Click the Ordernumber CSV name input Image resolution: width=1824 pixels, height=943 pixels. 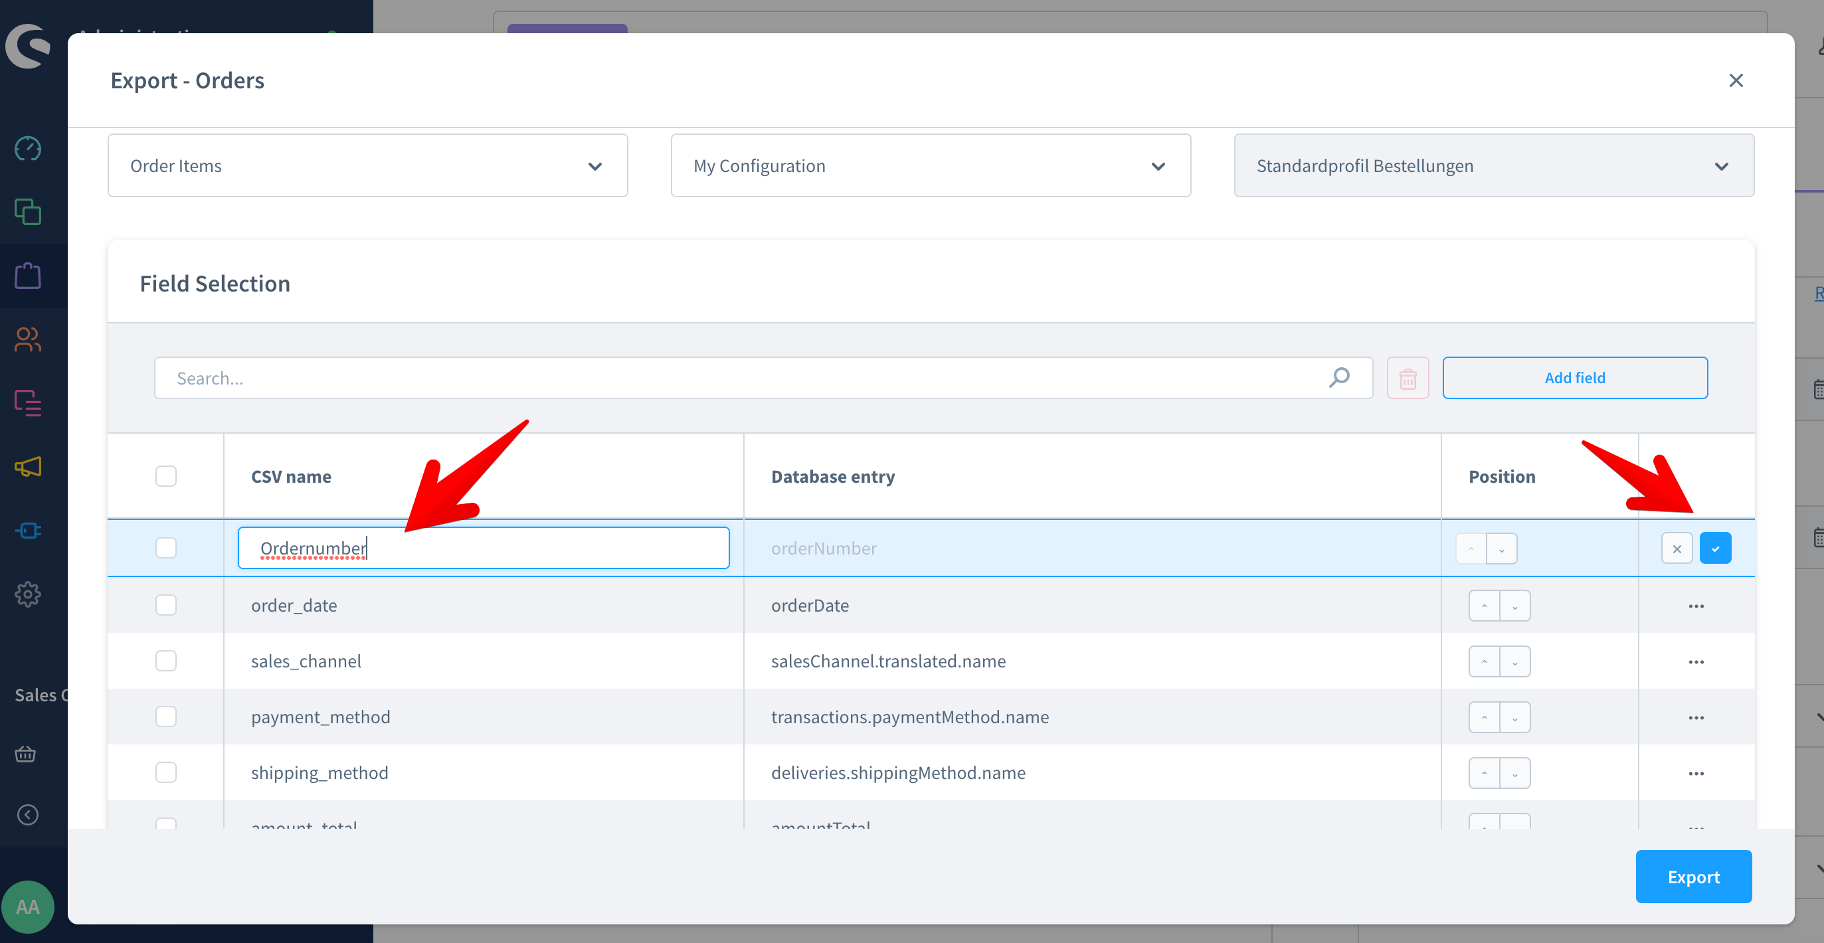484,548
